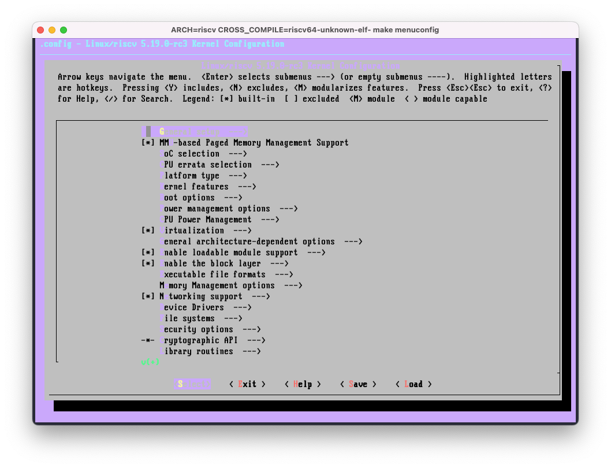Click the Exit button
611x468 pixels.
(x=247, y=384)
